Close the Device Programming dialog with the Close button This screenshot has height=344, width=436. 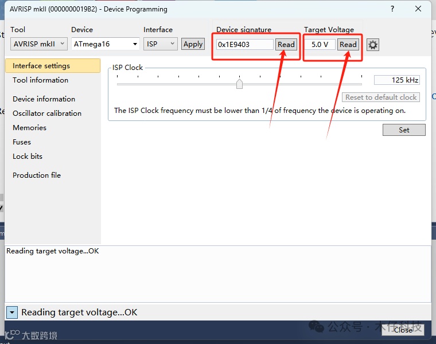(x=403, y=330)
